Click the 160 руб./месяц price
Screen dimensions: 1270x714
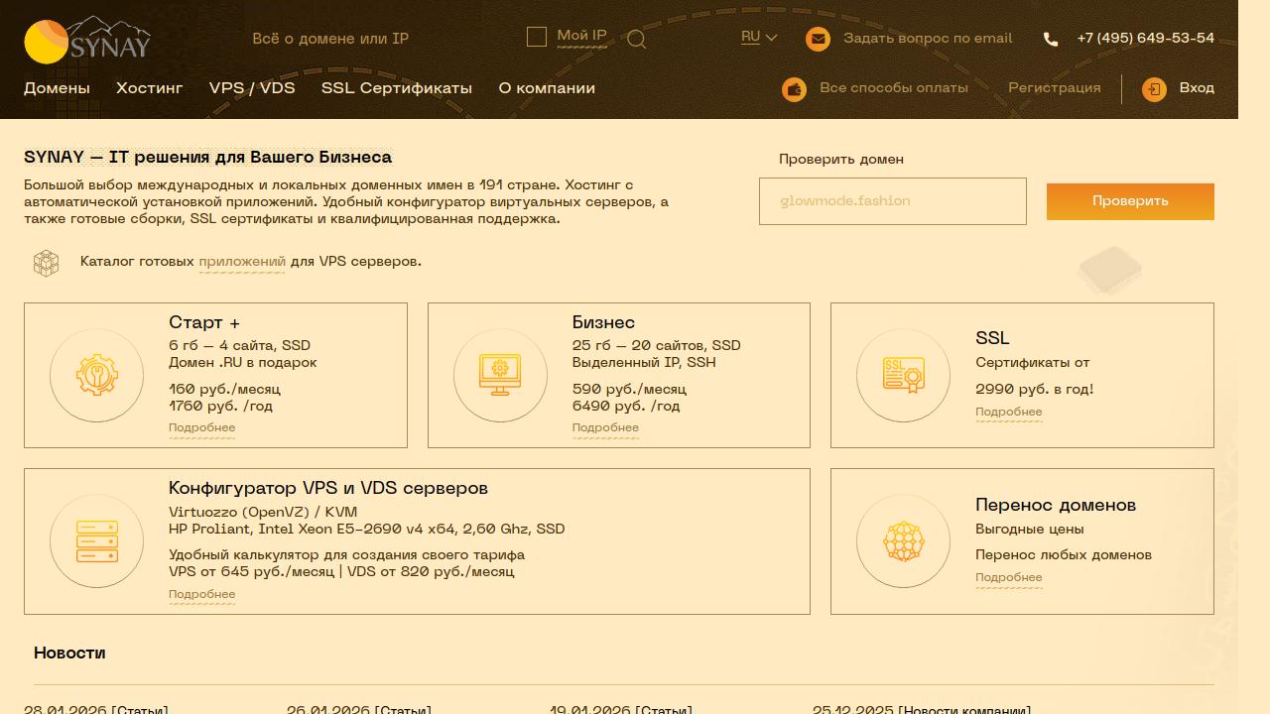[x=224, y=390]
